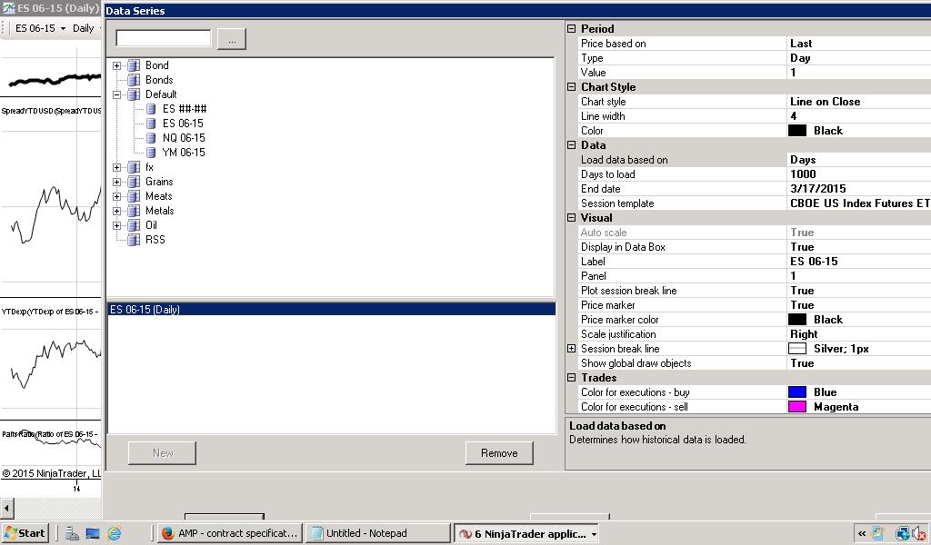This screenshot has height=545, width=931.
Task: Switch to Untitled Notepad taskbar window
Action: tap(378, 533)
